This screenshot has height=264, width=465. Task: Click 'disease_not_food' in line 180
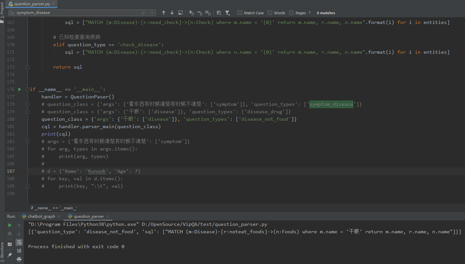pyautogui.click(x=264, y=119)
